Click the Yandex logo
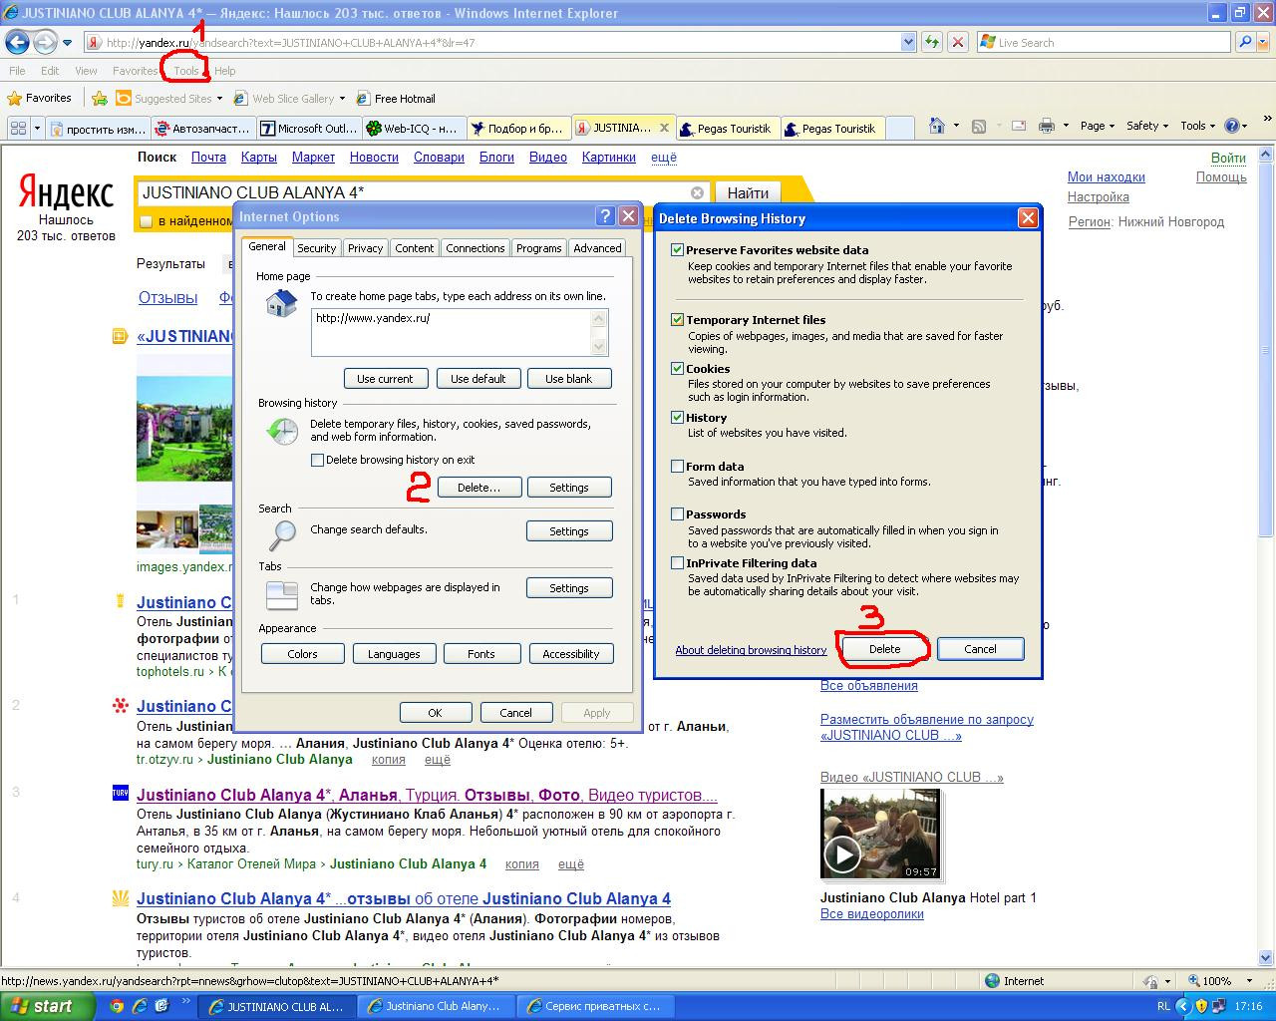Viewport: 1276px width, 1021px height. click(x=66, y=191)
